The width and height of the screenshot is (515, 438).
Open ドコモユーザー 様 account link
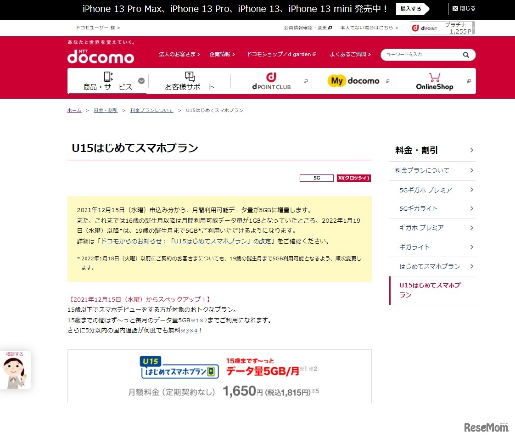pos(98,28)
